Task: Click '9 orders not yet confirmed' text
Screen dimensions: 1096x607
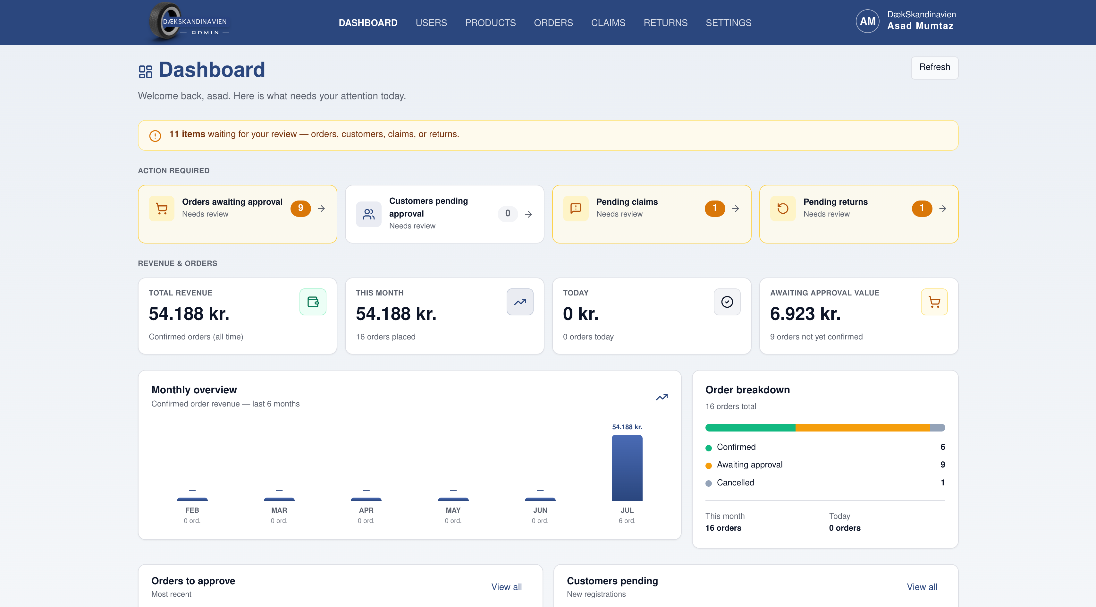Action: tap(816, 337)
